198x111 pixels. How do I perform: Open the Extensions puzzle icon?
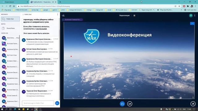pos(188,6)
